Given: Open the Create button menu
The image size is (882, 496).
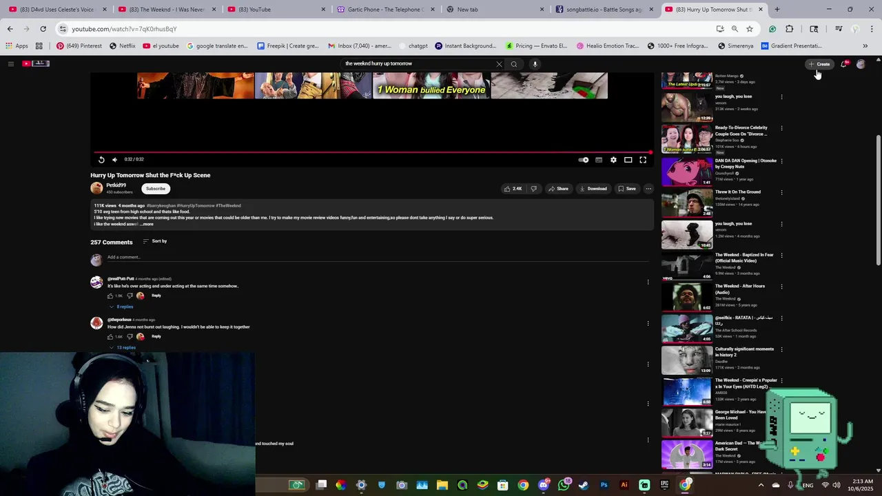Looking at the screenshot, I should point(819,64).
